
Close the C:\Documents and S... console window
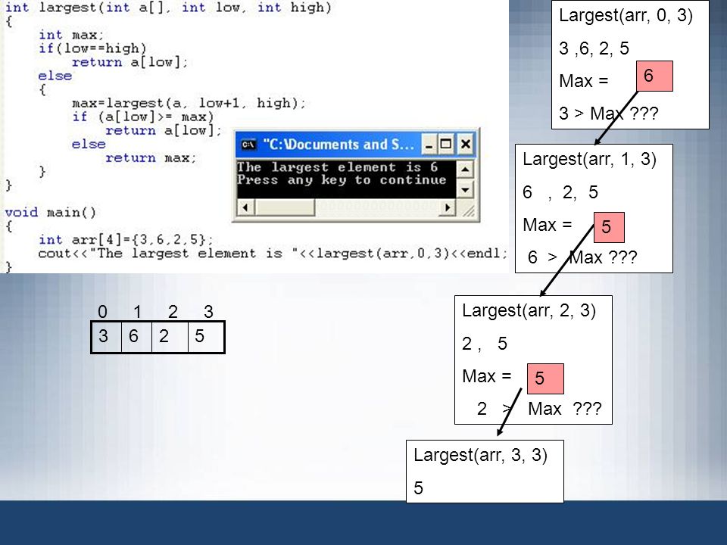466,145
